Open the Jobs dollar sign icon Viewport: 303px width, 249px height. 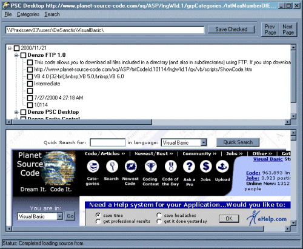pos(206,167)
